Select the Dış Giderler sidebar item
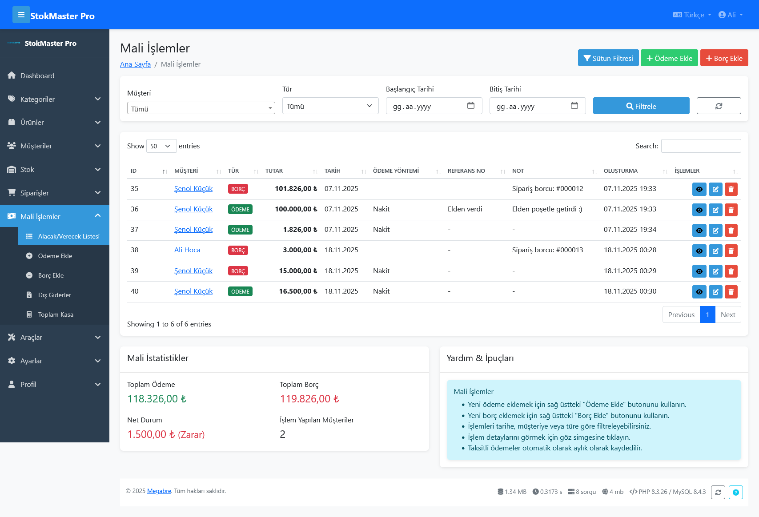 pos(54,294)
